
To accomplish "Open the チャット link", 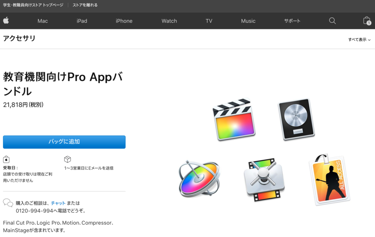I will 58,203.
